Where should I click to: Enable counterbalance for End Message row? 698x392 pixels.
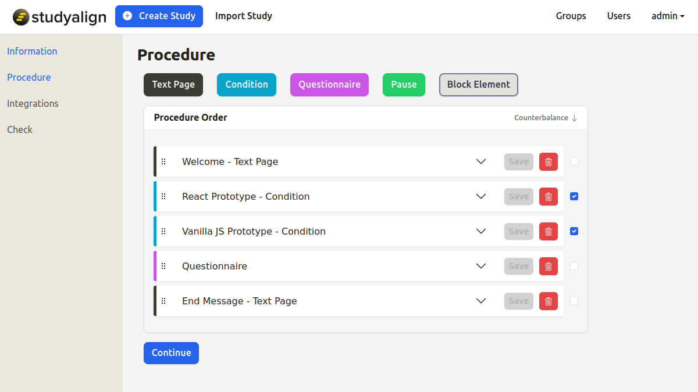pos(574,301)
